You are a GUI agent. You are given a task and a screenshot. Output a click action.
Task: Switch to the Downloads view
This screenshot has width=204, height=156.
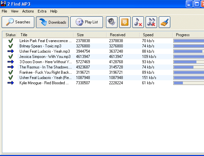52,22
